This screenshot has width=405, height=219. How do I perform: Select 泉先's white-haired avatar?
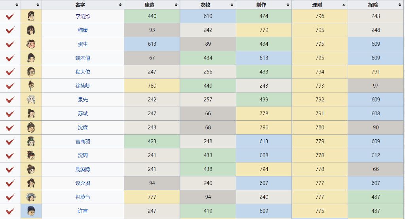(31, 99)
